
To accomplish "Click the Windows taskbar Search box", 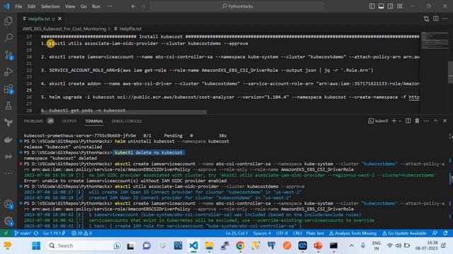I will 84,246.
